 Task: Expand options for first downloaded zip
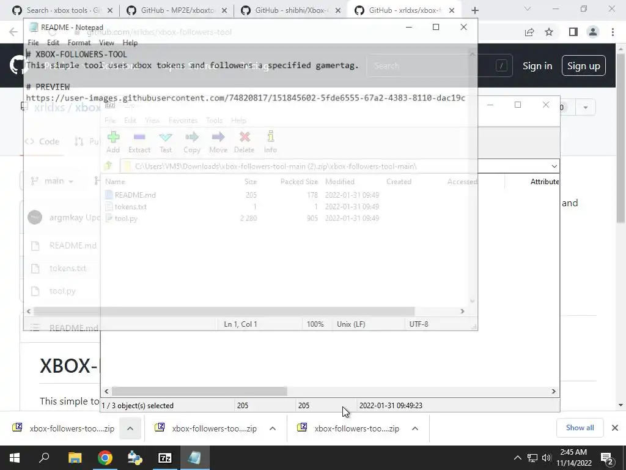[130, 428]
